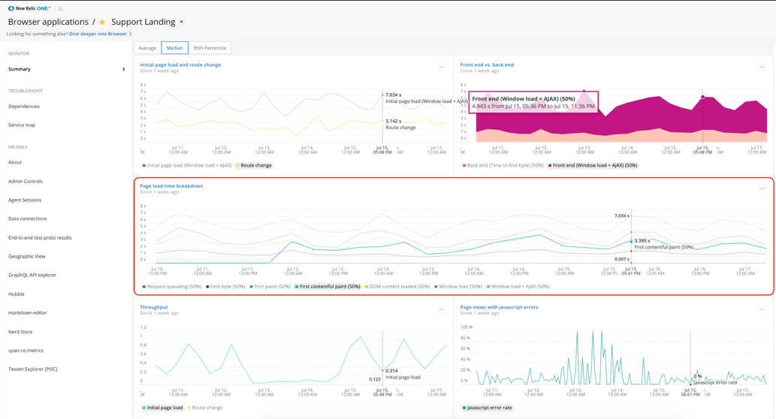Click the 0.314 Initial page load data point
The width and height of the screenshot is (776, 419).
point(382,370)
